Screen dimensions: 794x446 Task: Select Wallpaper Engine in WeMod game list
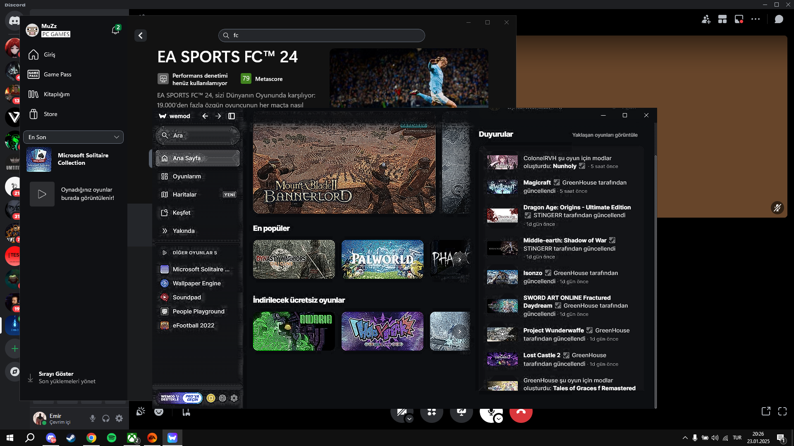(x=198, y=283)
